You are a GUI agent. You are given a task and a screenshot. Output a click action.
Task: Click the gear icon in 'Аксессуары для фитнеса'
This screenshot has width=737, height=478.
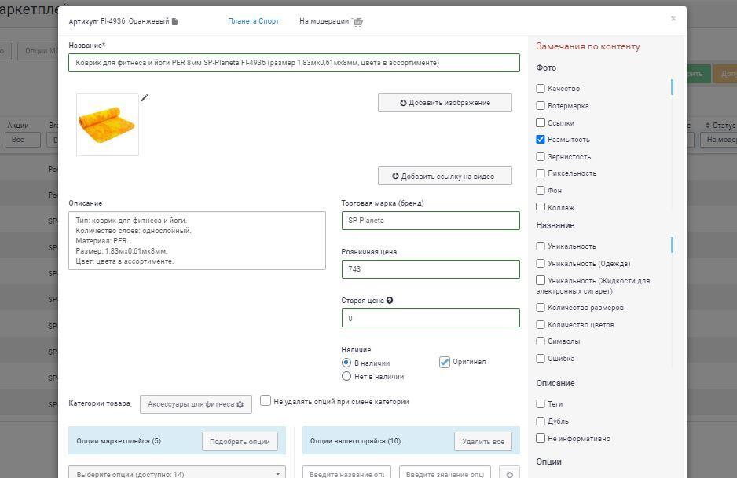[240, 405]
